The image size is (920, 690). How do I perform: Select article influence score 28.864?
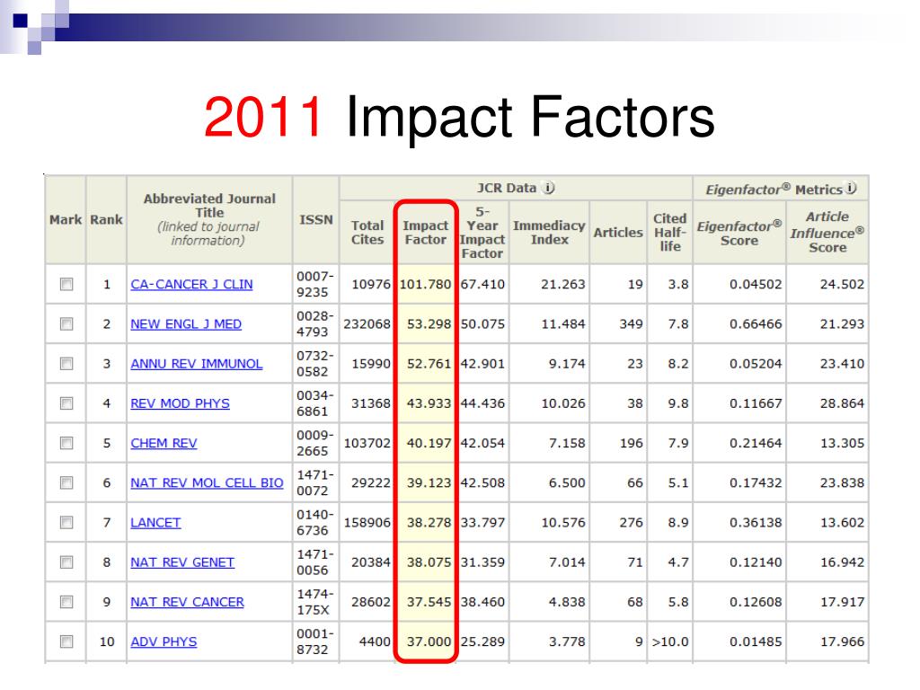point(842,403)
